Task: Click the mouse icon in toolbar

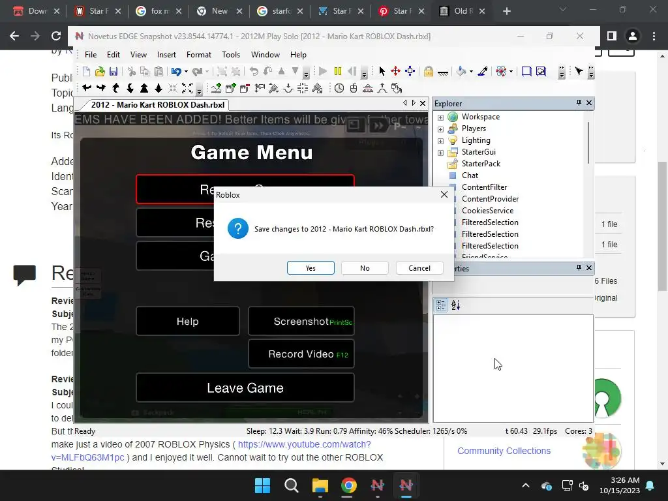Action: (x=354, y=88)
